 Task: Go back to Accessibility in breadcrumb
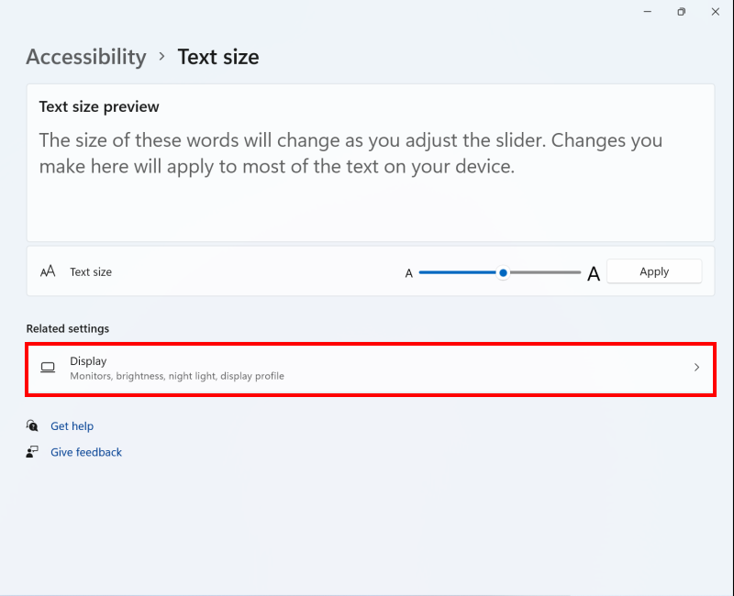tap(86, 57)
